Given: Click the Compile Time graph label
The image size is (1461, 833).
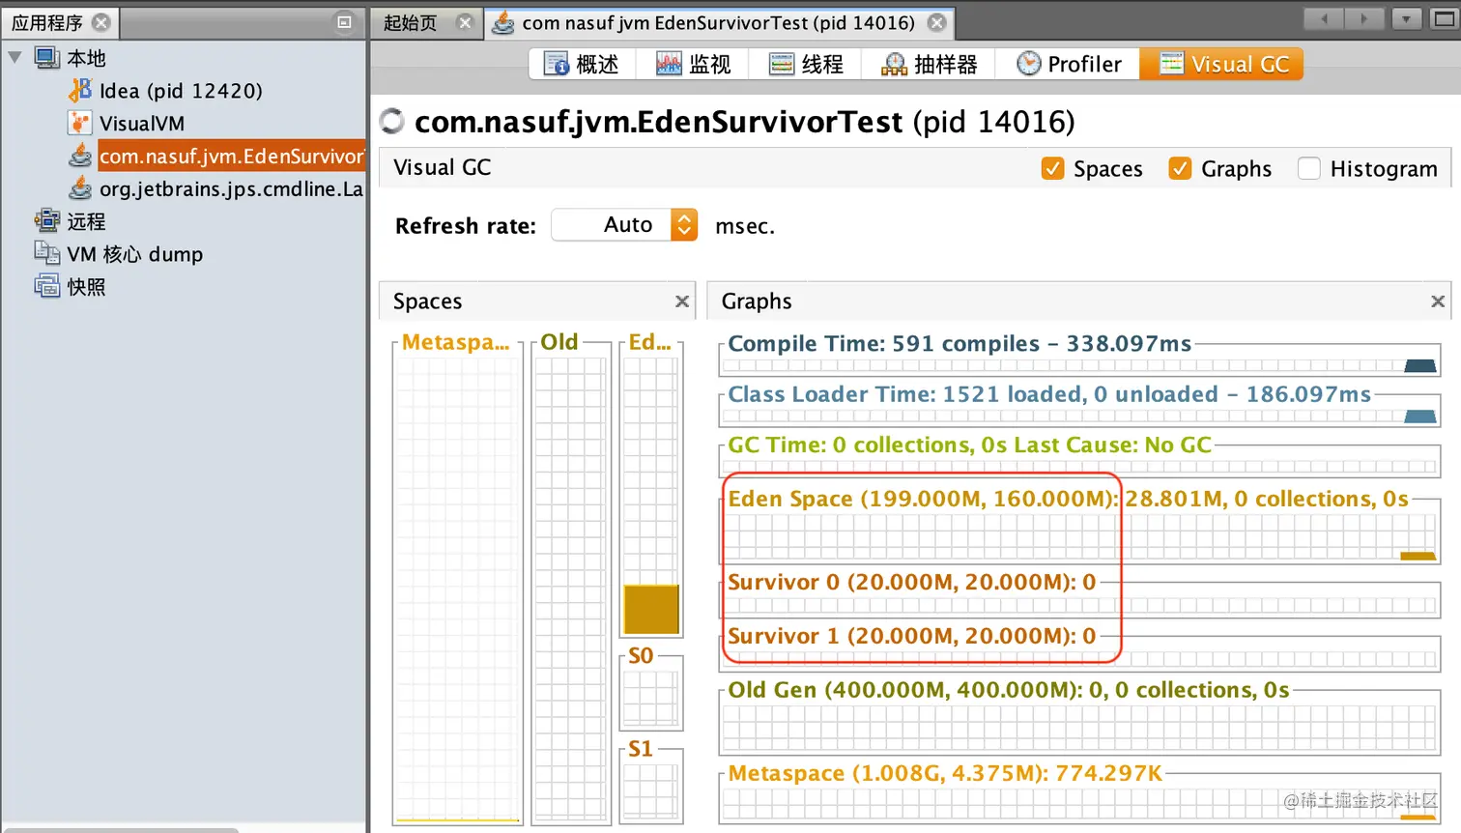Looking at the screenshot, I should (x=960, y=343).
